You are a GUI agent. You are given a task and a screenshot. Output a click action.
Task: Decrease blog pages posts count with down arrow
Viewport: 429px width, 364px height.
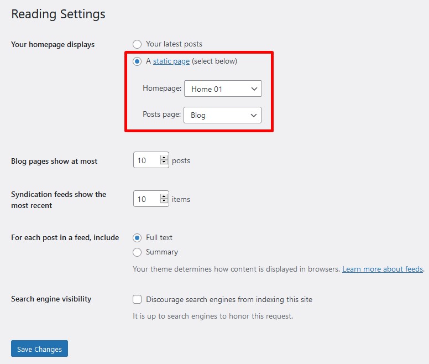(x=164, y=163)
